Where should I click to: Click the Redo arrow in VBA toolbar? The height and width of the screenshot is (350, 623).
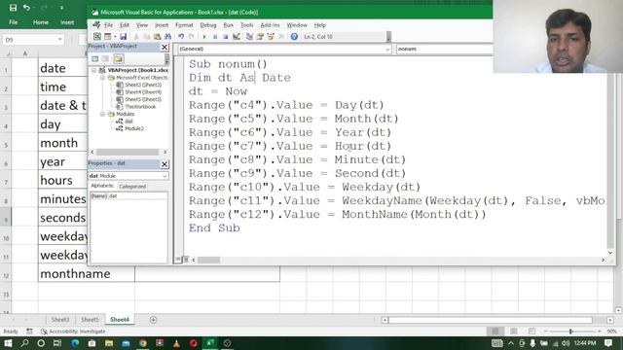[192, 37]
